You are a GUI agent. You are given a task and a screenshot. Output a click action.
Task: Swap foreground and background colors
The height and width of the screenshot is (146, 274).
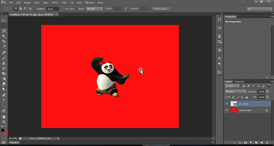click(5, 126)
